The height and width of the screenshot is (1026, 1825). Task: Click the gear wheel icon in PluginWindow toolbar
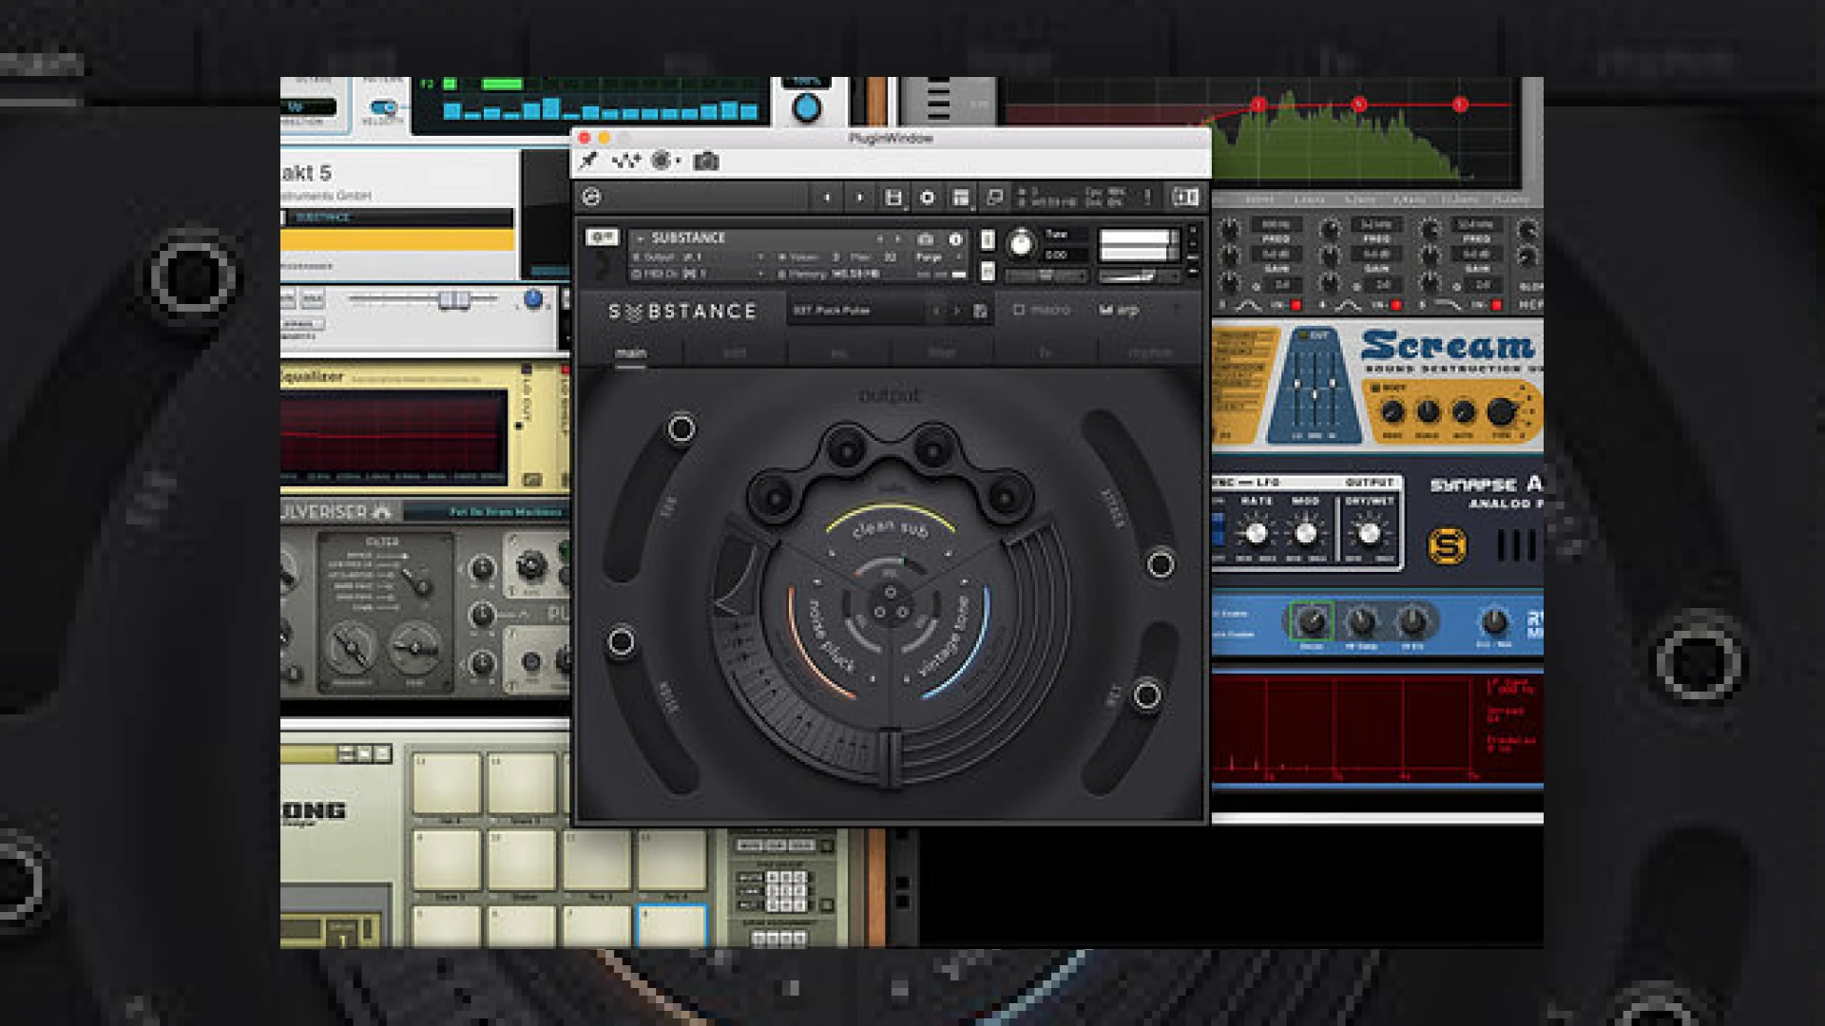click(661, 161)
